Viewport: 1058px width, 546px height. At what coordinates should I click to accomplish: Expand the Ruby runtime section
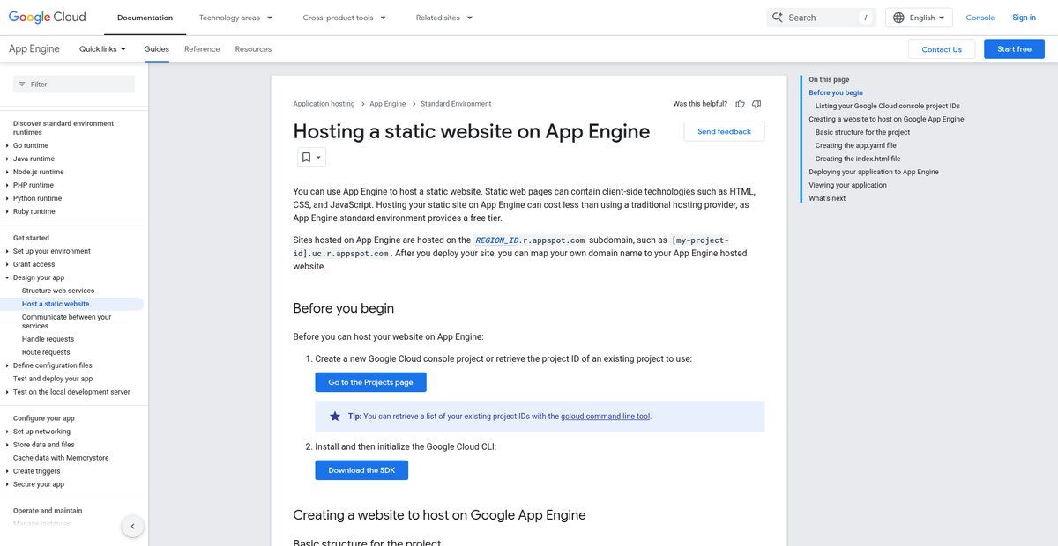click(x=8, y=211)
